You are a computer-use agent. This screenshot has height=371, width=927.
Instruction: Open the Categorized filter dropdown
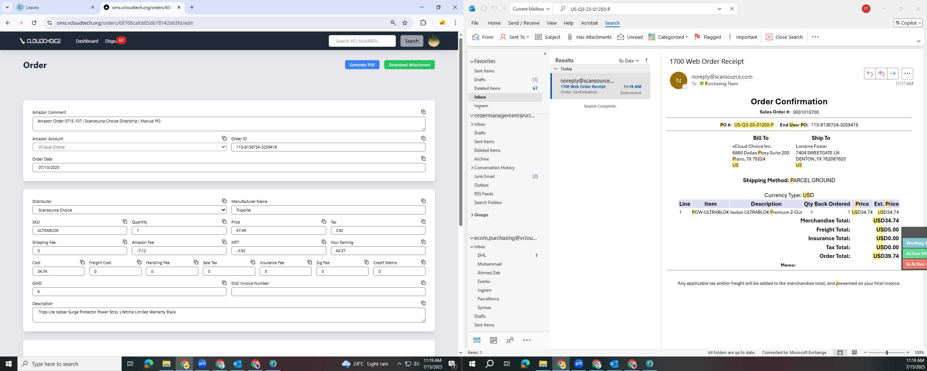[x=668, y=37]
